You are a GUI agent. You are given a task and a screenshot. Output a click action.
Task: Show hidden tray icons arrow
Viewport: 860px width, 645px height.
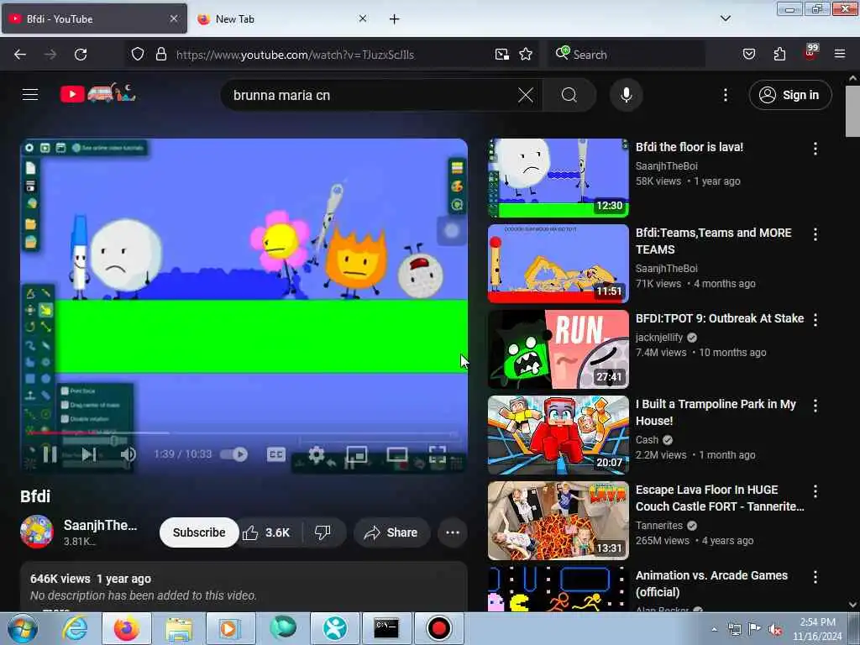(x=714, y=629)
